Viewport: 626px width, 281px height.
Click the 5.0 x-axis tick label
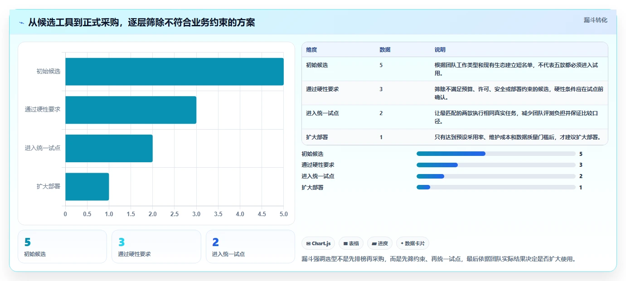click(284, 214)
